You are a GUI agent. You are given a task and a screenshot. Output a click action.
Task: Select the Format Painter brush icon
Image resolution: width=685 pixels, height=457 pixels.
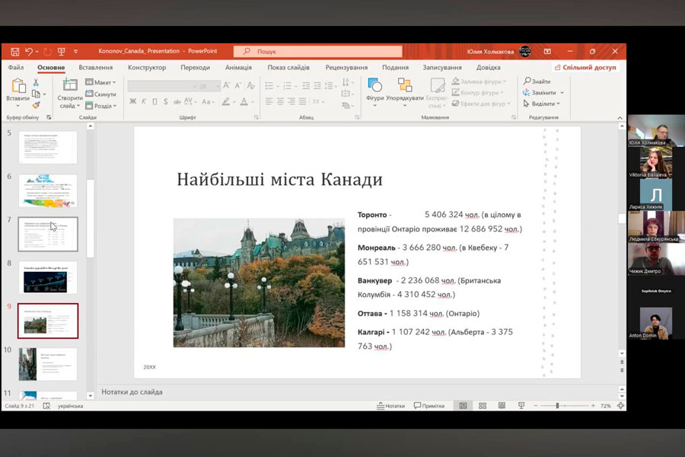[36, 105]
